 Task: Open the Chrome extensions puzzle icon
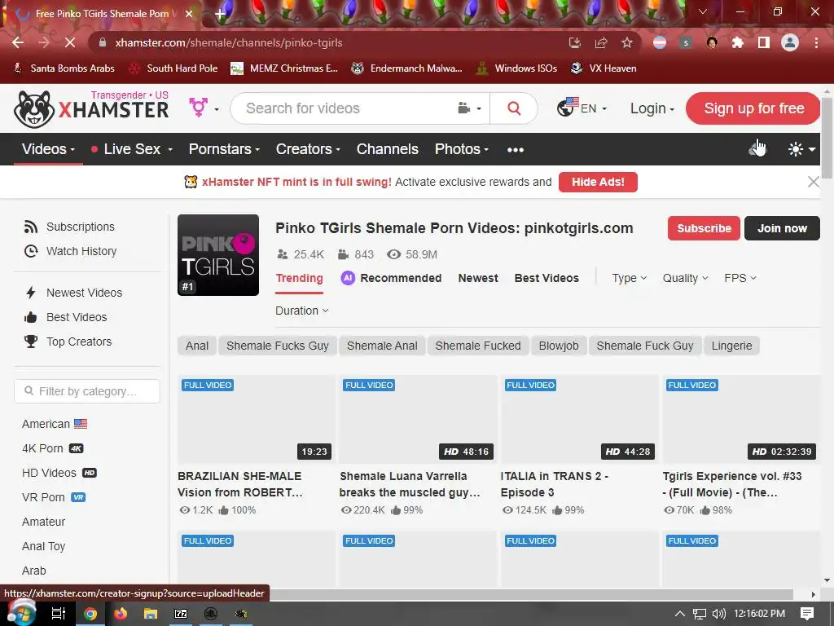point(738,42)
